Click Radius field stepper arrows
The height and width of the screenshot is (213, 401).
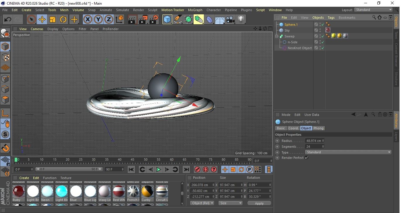(323, 141)
